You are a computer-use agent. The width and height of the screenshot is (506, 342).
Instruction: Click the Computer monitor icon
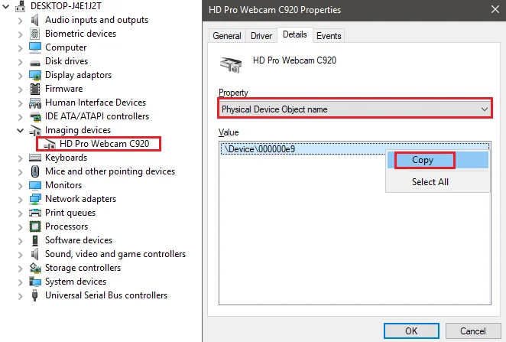tap(35, 47)
